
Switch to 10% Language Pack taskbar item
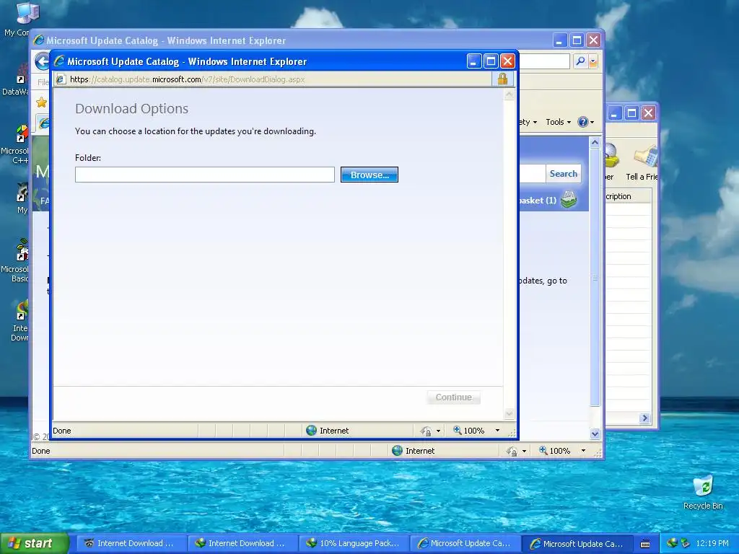[x=354, y=543]
